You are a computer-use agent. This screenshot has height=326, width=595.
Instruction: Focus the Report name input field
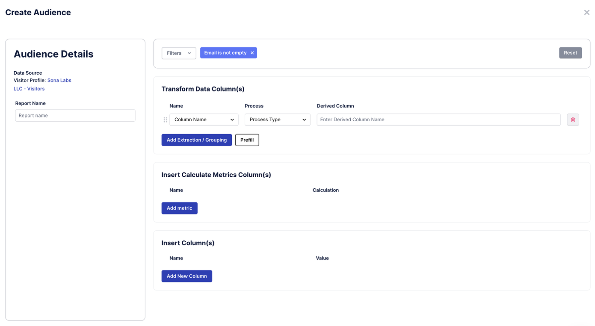pyautogui.click(x=75, y=116)
